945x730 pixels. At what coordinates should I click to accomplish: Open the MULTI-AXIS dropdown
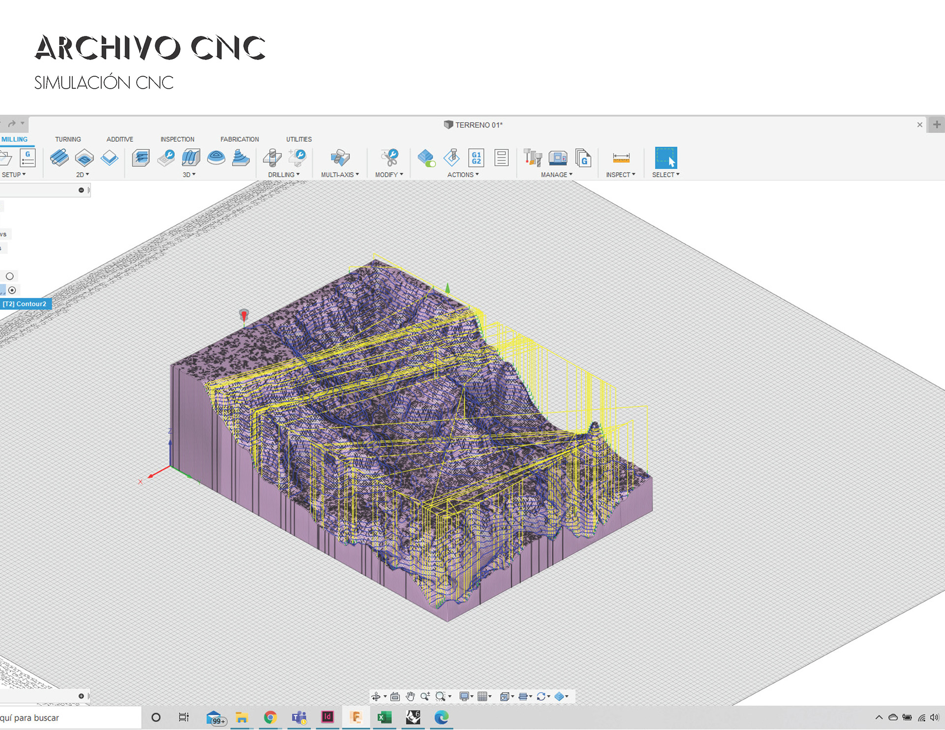[x=340, y=175]
